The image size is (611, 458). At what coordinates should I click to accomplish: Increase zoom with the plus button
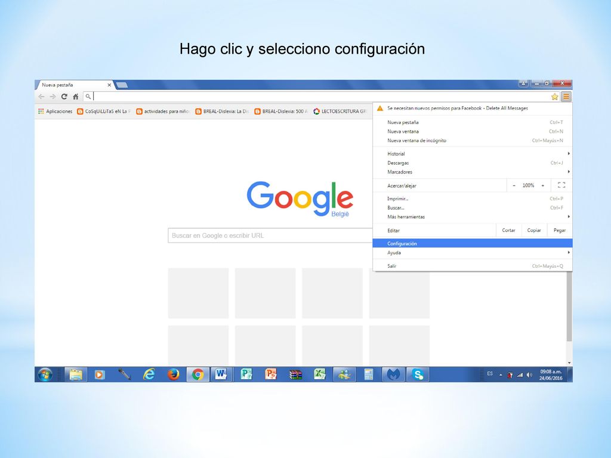[x=542, y=186]
